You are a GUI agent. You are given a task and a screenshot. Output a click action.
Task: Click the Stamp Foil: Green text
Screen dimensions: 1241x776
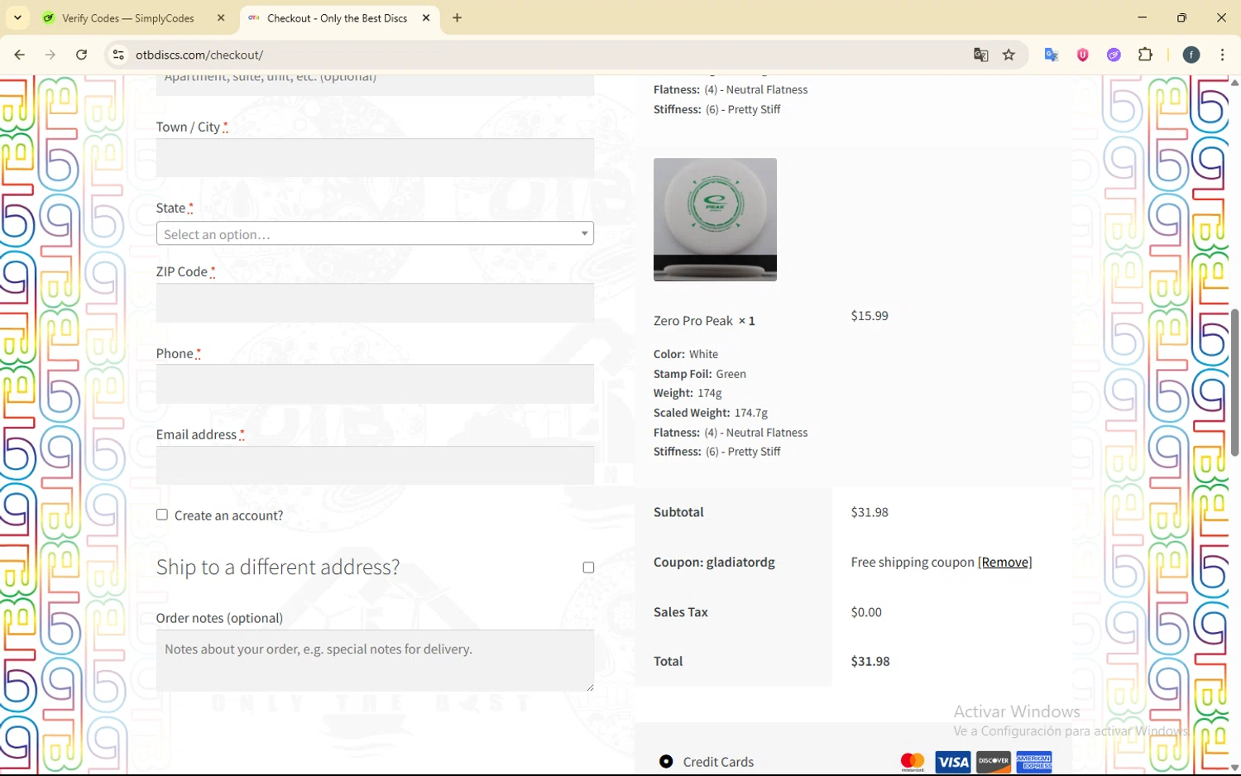click(700, 374)
